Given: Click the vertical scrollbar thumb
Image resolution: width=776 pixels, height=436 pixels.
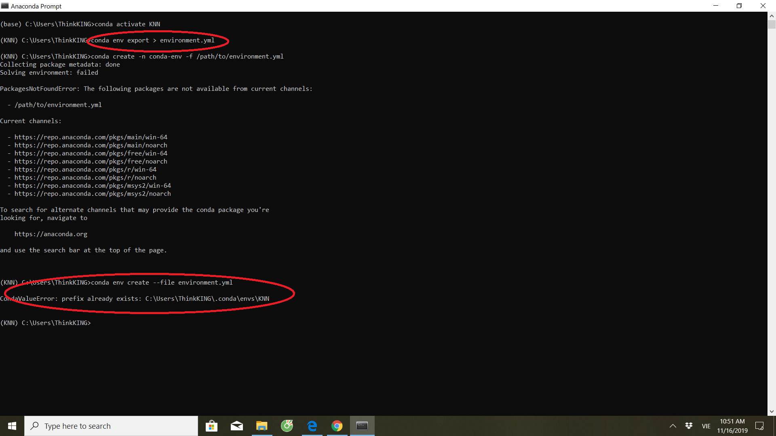Looking at the screenshot, I should pyautogui.click(x=772, y=25).
